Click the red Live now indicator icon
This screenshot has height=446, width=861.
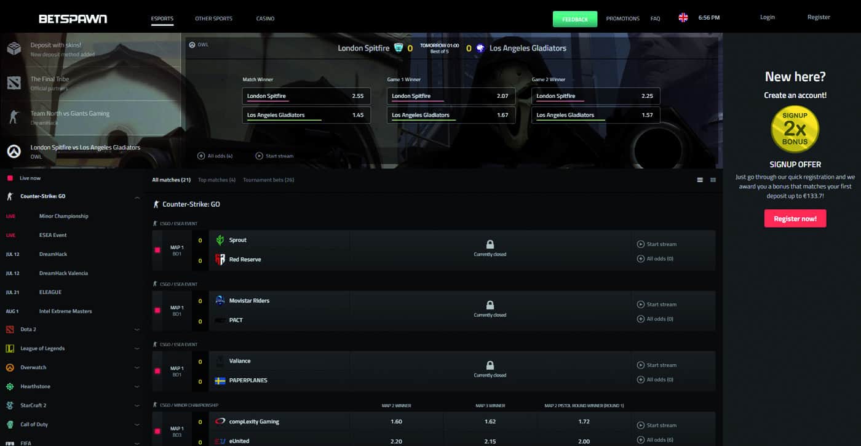pyautogui.click(x=10, y=178)
